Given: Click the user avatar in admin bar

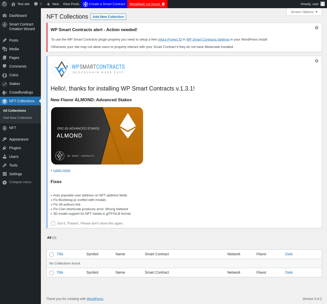Looking at the screenshot, I should [323, 4].
